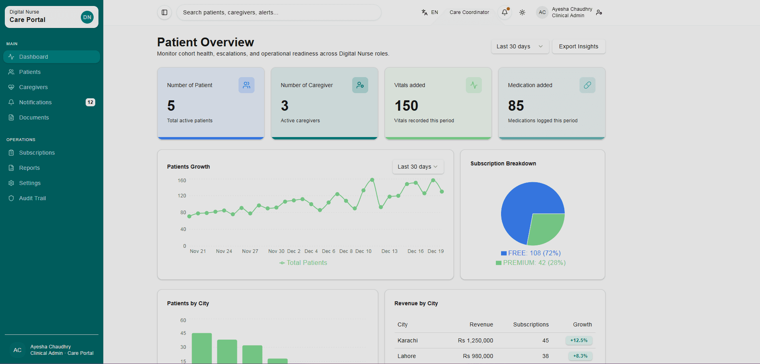Screen dimensions: 760x364
Task: Open Audit Trail from sidebar menu
Action: [32, 198]
